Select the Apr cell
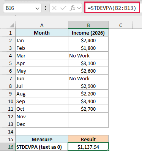 pos(42,63)
